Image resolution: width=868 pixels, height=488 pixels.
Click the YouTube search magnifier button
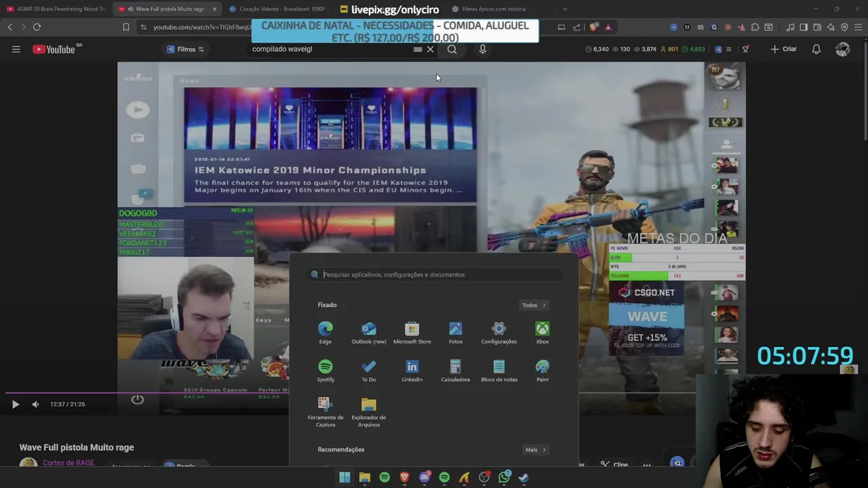click(x=452, y=49)
